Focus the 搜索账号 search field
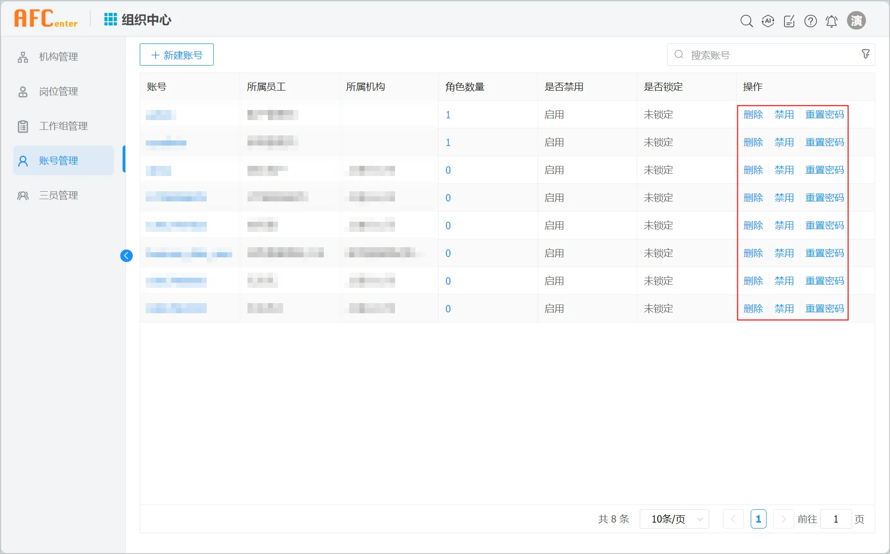This screenshot has height=554, width=890. point(768,55)
